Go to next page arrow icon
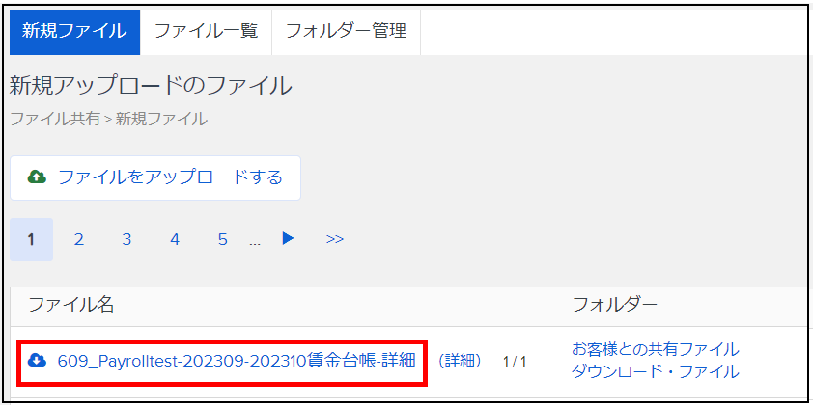Viewport: 813px width, 408px height. click(x=289, y=238)
